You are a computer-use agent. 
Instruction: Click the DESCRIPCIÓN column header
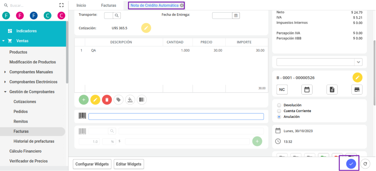(x=121, y=42)
